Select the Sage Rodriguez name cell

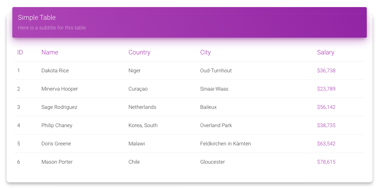click(59, 107)
